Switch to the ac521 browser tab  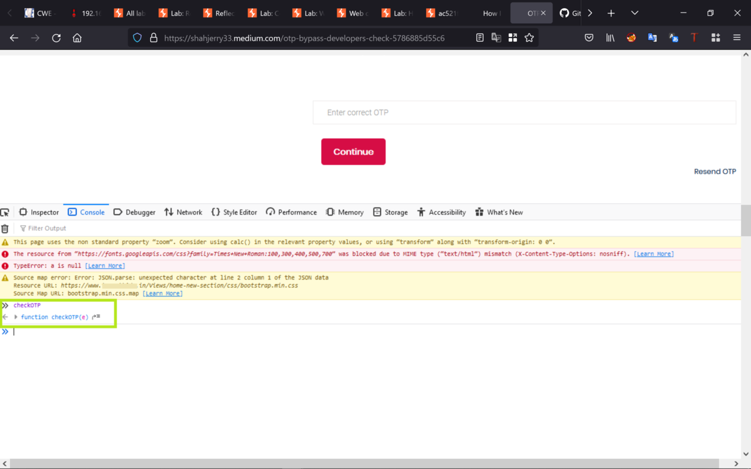441,13
